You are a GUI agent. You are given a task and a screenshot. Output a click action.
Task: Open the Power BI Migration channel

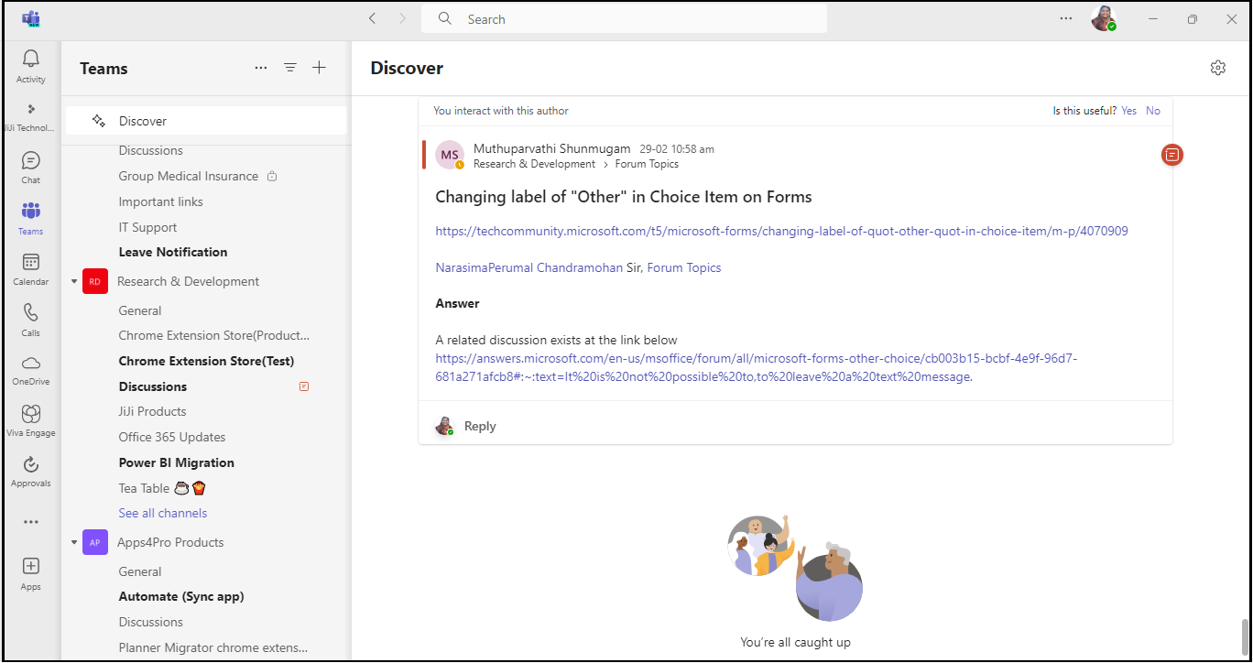177,462
